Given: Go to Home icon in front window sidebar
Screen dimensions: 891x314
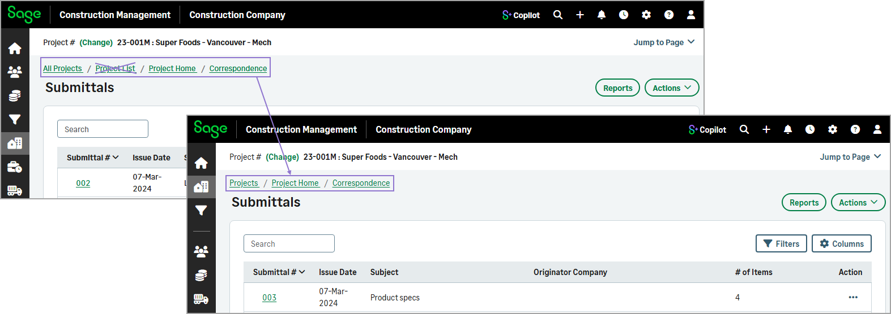Looking at the screenshot, I should pos(201,163).
